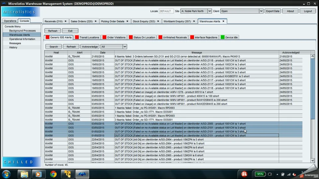Click the yellow forklift taskbar icon

(67, 174)
